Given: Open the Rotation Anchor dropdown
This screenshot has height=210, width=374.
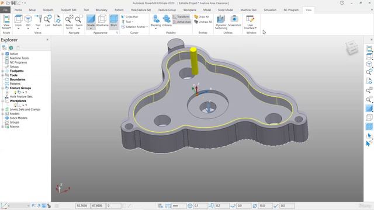Looking at the screenshot, I should click(134, 27).
